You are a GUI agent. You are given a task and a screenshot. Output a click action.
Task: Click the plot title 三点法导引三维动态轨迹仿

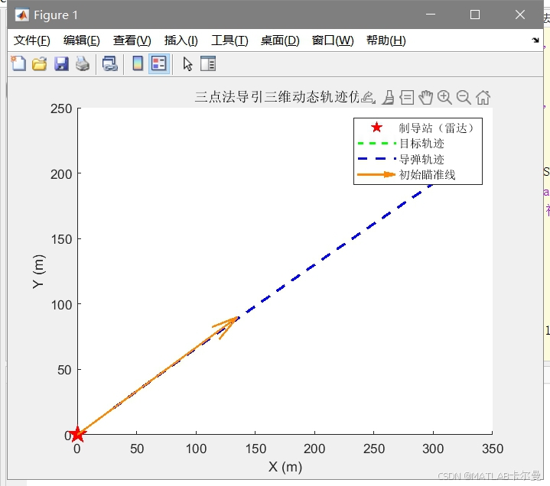(x=277, y=97)
